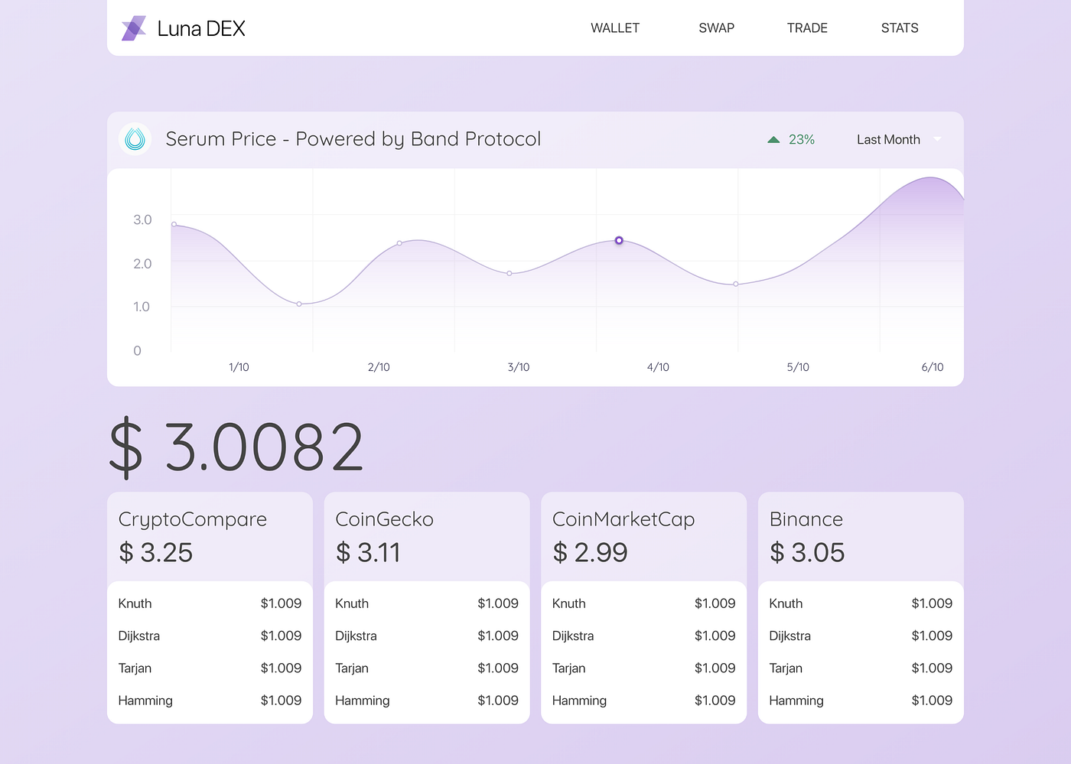
Task: Click the 2/10 date label on chart axis
Action: point(379,367)
